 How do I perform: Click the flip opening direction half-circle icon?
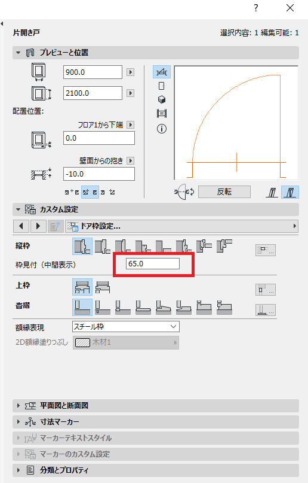[184, 192]
